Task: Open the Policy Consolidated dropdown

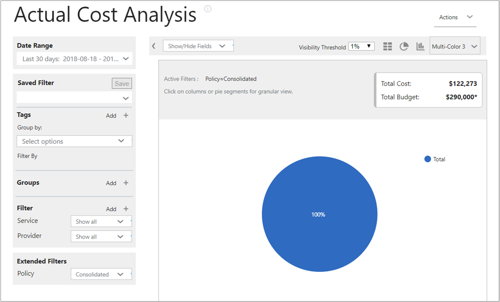Action: [x=101, y=274]
